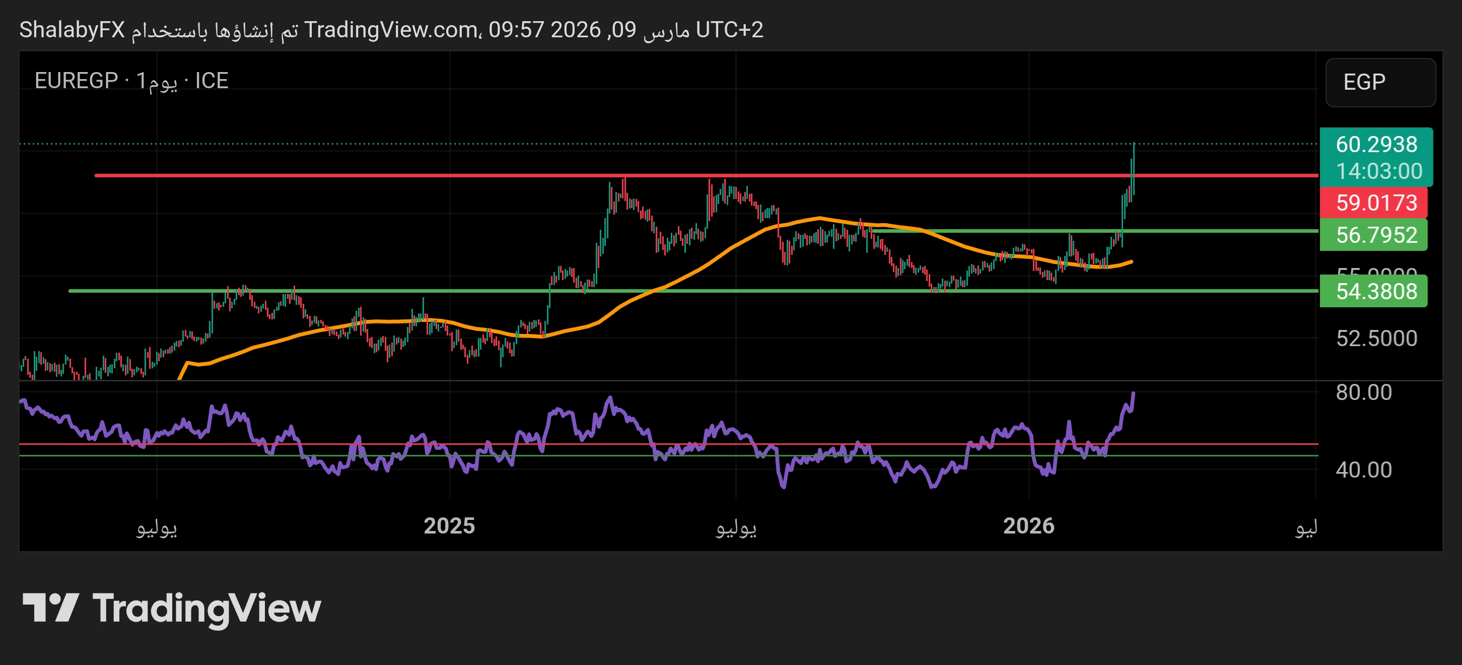This screenshot has height=665, width=1462.
Task: Click the 40.00 RSI axis label
Action: coord(1363,470)
